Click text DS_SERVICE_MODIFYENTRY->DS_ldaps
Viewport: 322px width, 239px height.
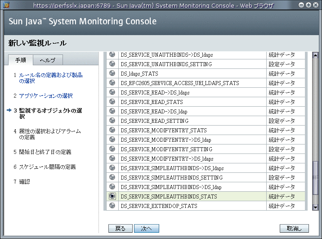point(167,158)
